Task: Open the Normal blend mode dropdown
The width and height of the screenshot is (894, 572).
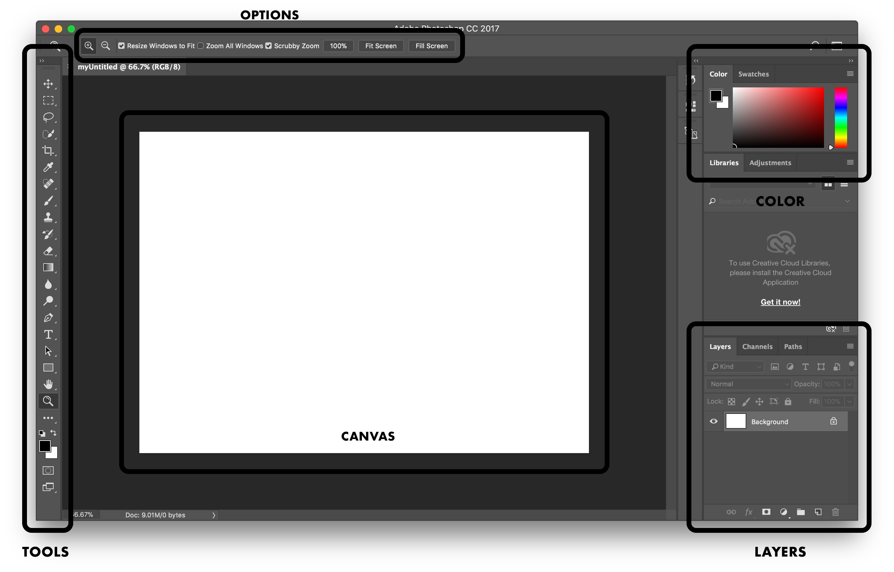Action: click(x=749, y=384)
